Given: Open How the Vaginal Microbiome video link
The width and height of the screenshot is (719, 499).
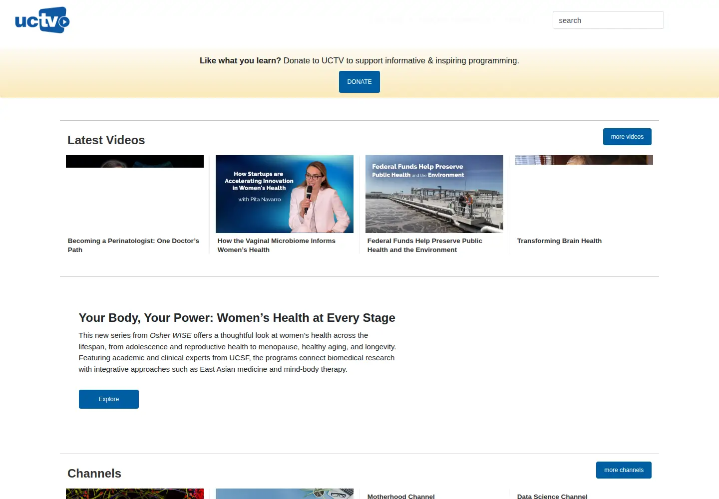Looking at the screenshot, I should (277, 245).
